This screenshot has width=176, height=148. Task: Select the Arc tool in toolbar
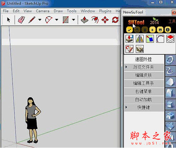(x=49, y=20)
